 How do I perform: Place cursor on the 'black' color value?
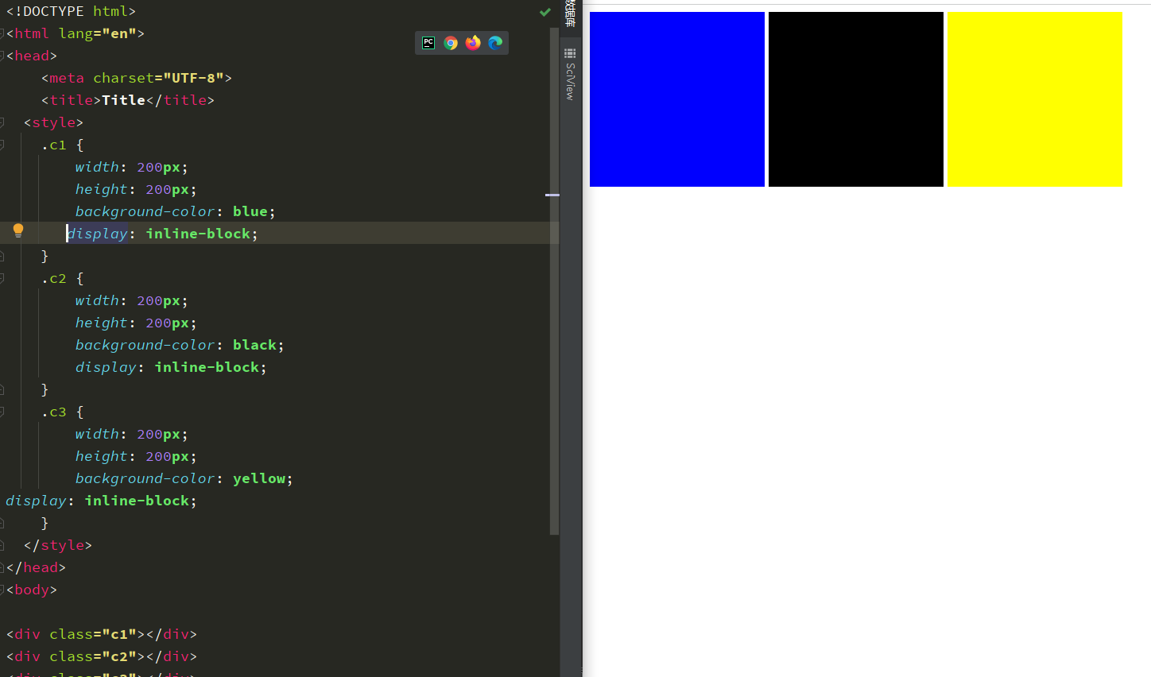click(x=254, y=345)
